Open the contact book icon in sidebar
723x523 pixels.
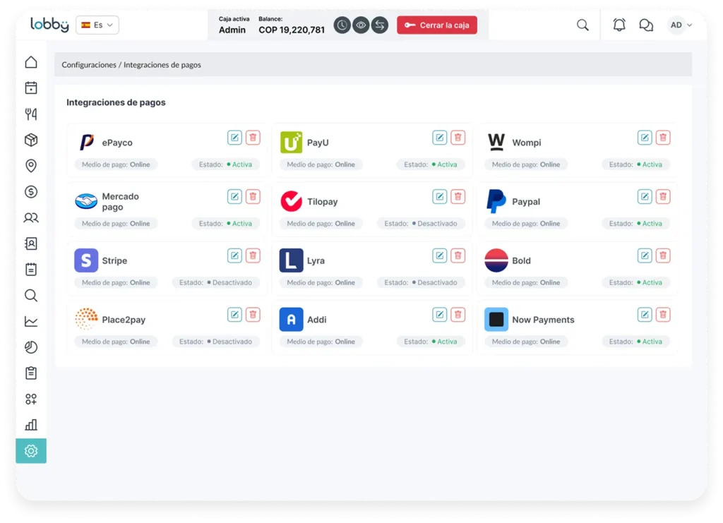(31, 244)
